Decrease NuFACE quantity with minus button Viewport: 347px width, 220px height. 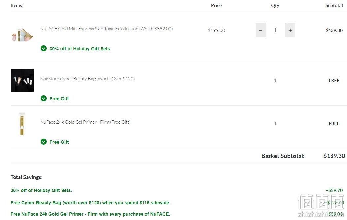(x=261, y=30)
